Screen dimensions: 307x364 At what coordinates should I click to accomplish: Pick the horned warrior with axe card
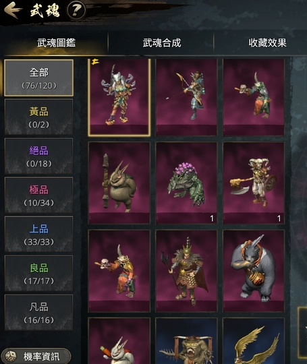pos(254,183)
